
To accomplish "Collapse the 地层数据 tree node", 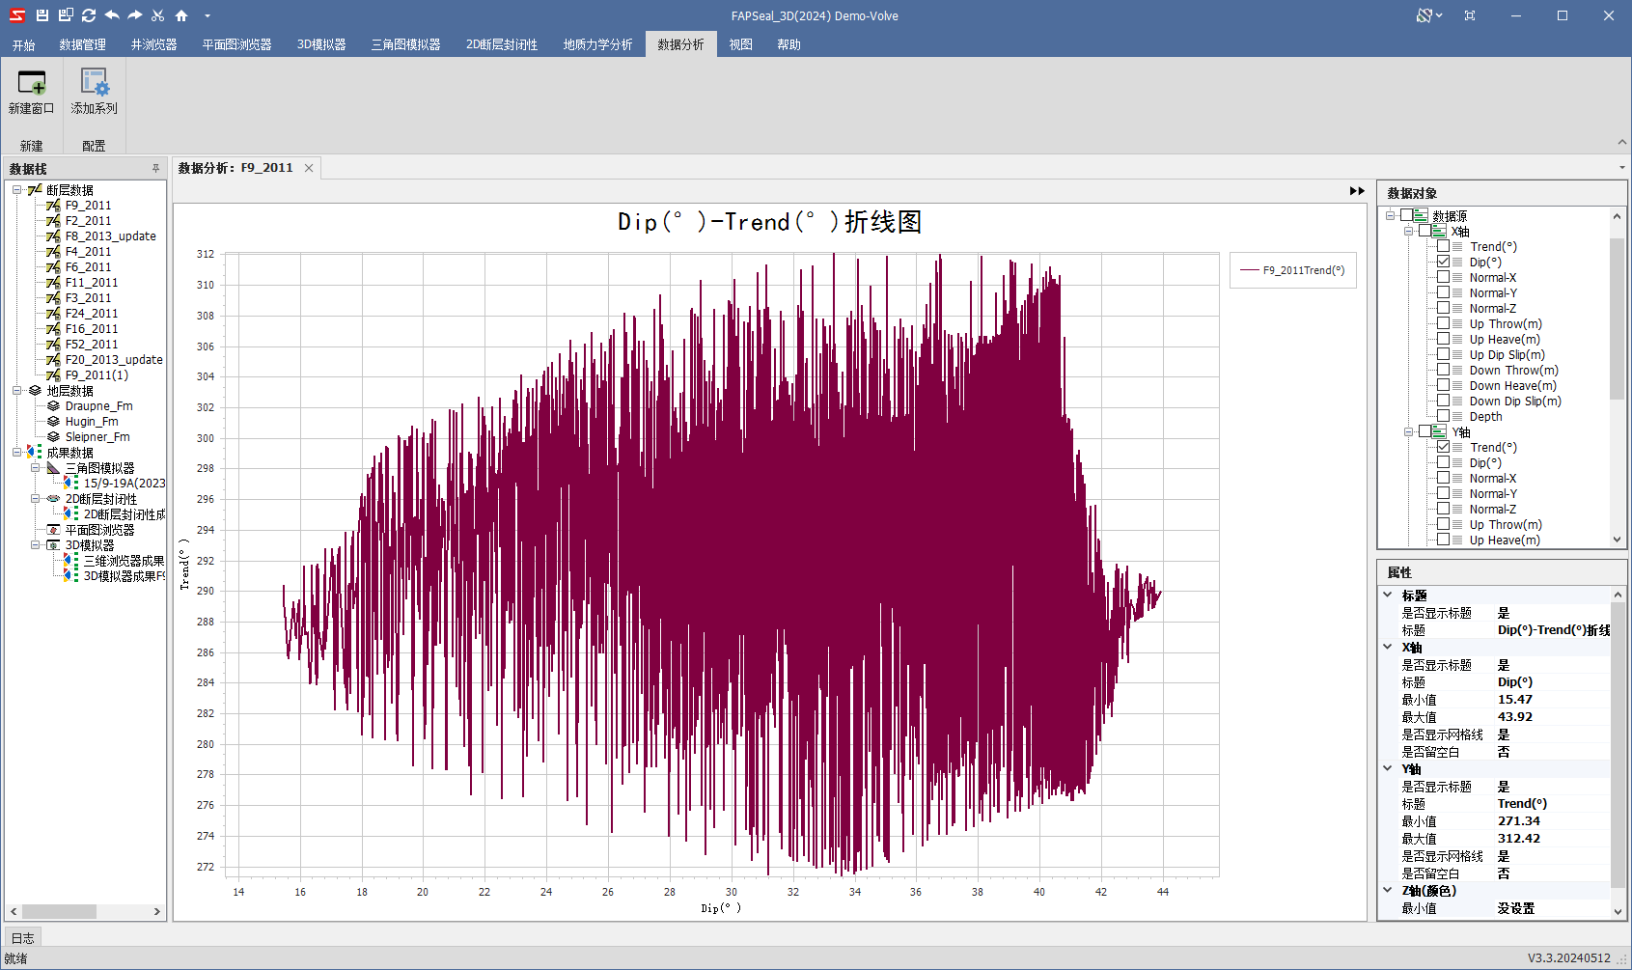I will (x=16, y=391).
